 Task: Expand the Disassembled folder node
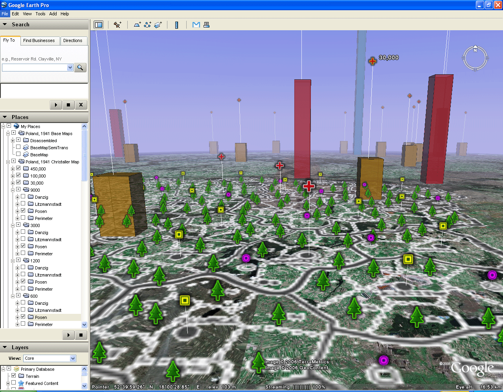pos(13,141)
